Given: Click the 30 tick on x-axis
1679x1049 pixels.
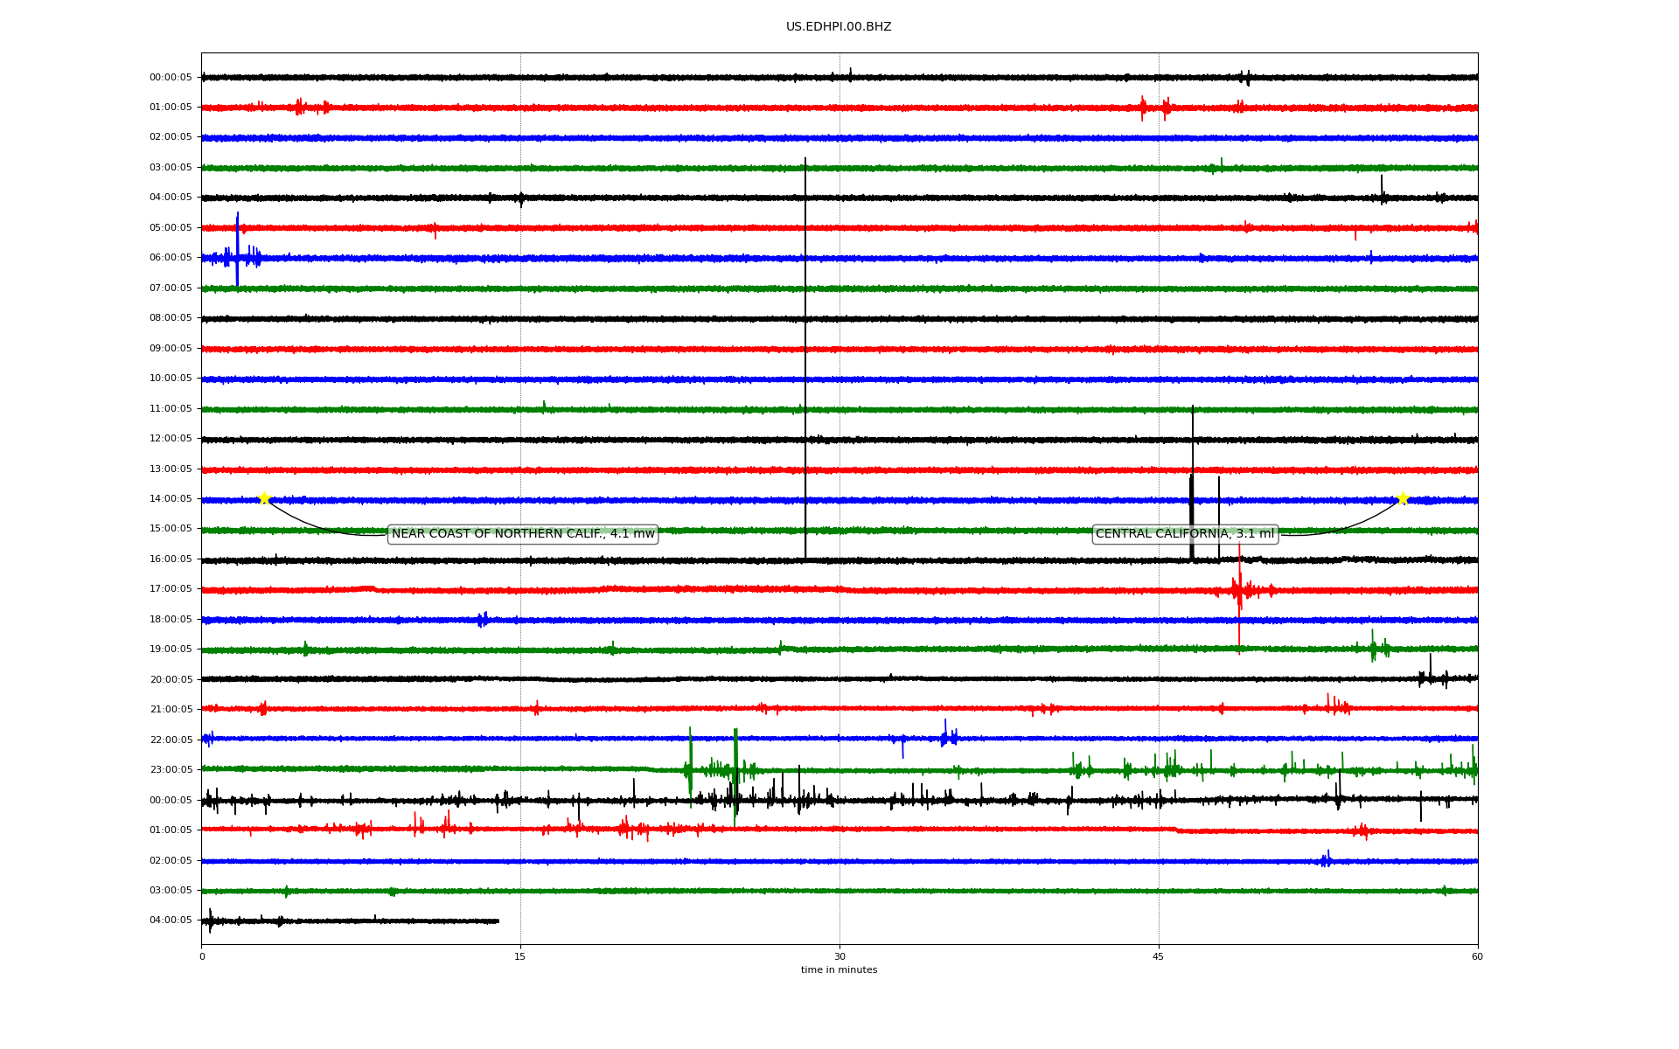Looking at the screenshot, I should (839, 957).
